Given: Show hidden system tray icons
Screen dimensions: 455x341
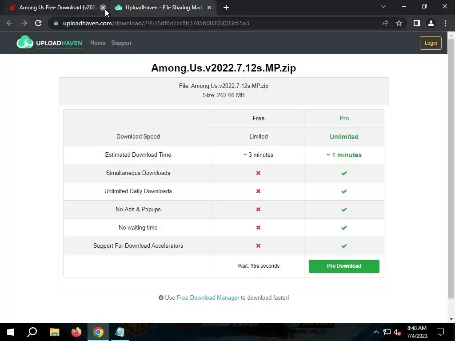Looking at the screenshot, I should point(376,332).
